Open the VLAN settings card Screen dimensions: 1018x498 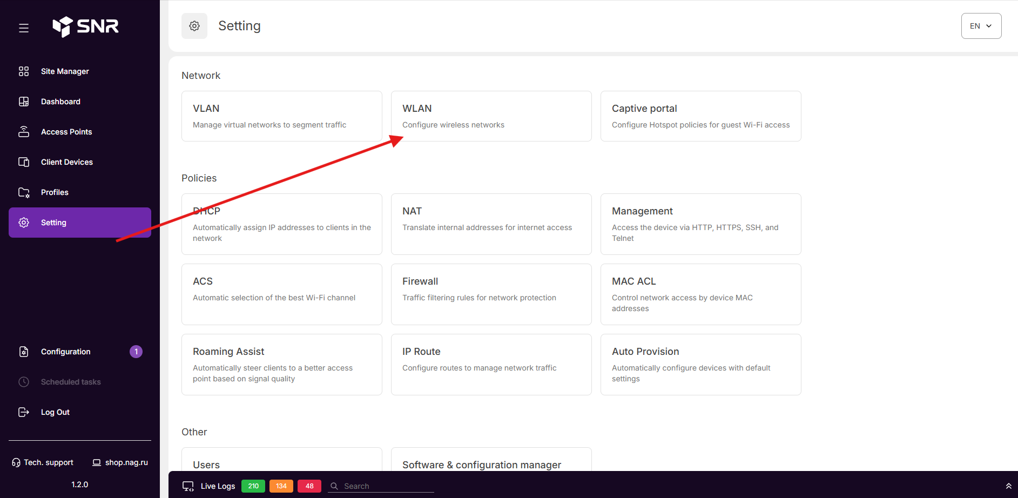pos(282,116)
